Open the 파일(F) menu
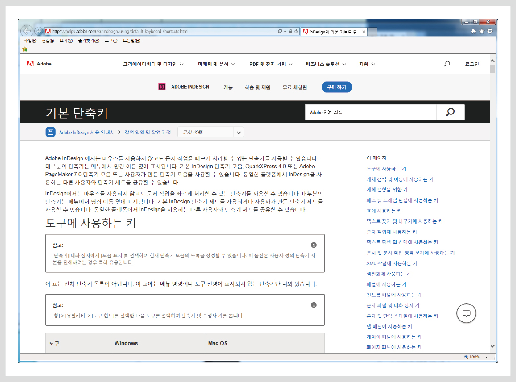516x382 pixels. tap(30, 41)
